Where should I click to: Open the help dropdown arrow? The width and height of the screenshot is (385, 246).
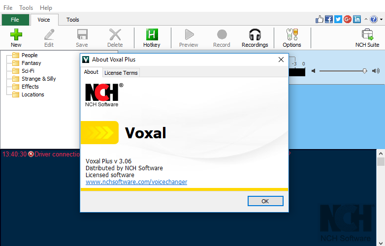pos(381,19)
